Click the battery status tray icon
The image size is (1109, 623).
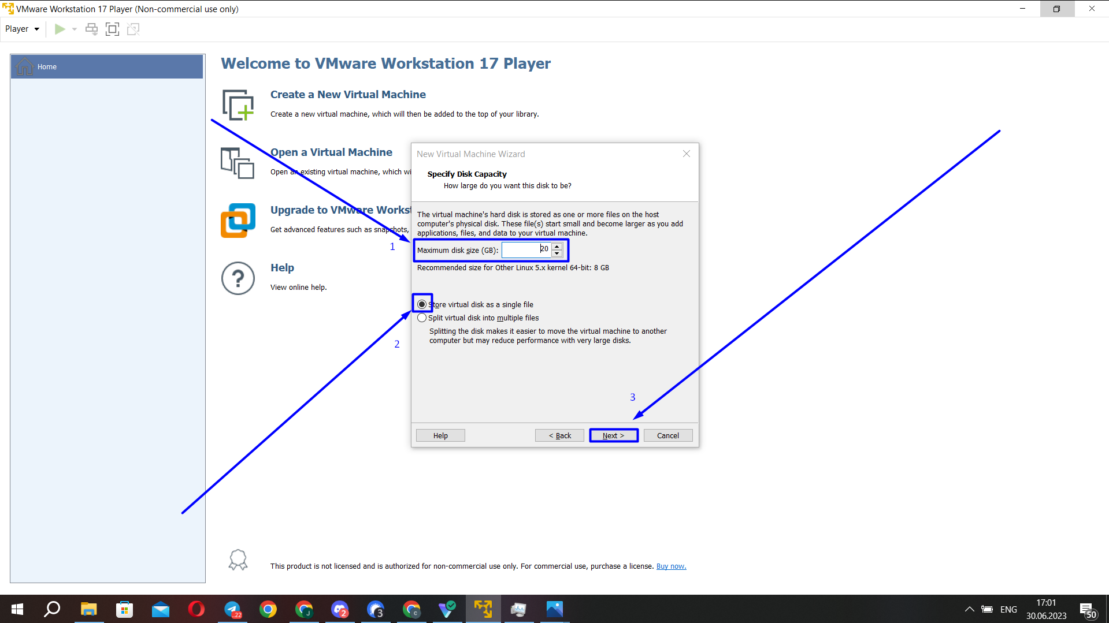click(988, 609)
